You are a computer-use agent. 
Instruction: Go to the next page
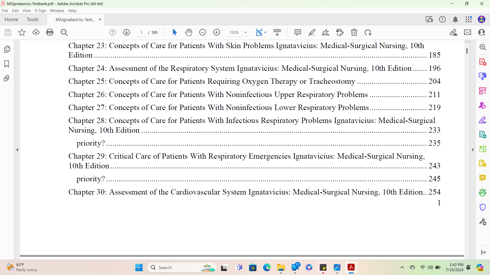tap(127, 32)
